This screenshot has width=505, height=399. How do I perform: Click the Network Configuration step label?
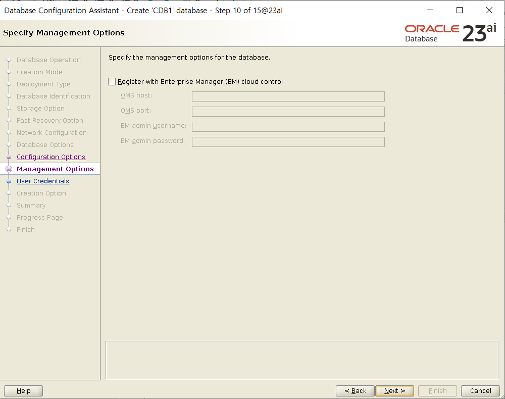[52, 133]
